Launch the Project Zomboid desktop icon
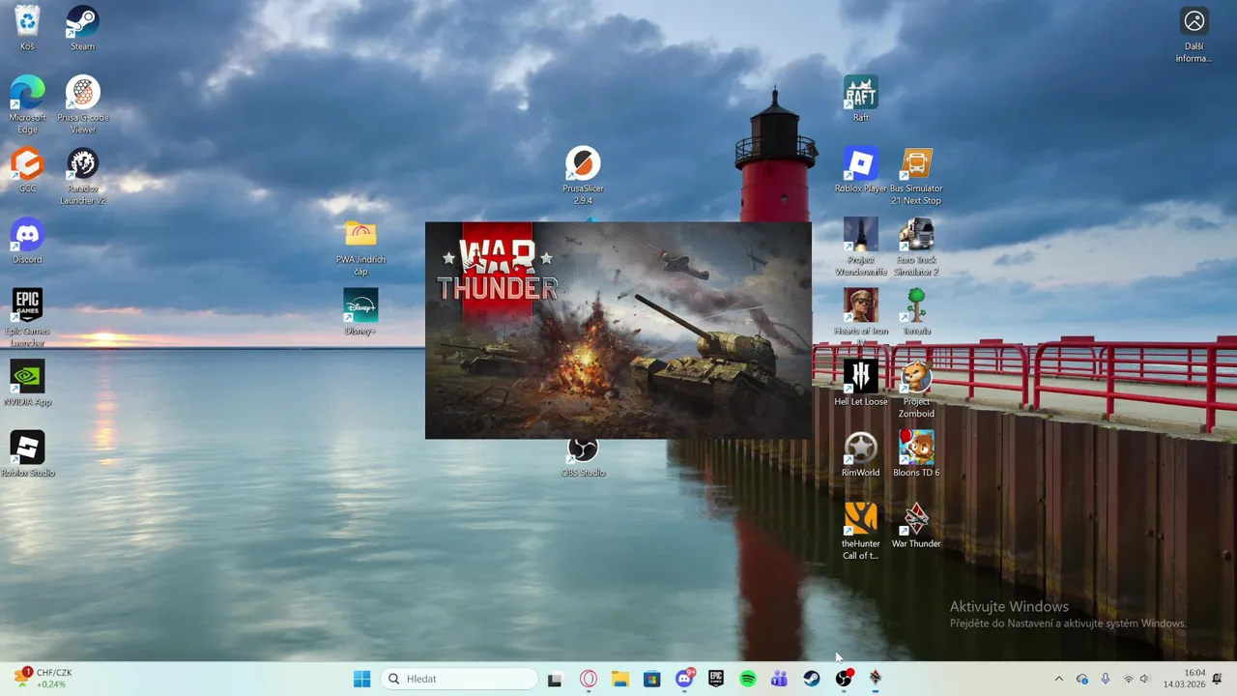The width and height of the screenshot is (1237, 696). click(916, 389)
